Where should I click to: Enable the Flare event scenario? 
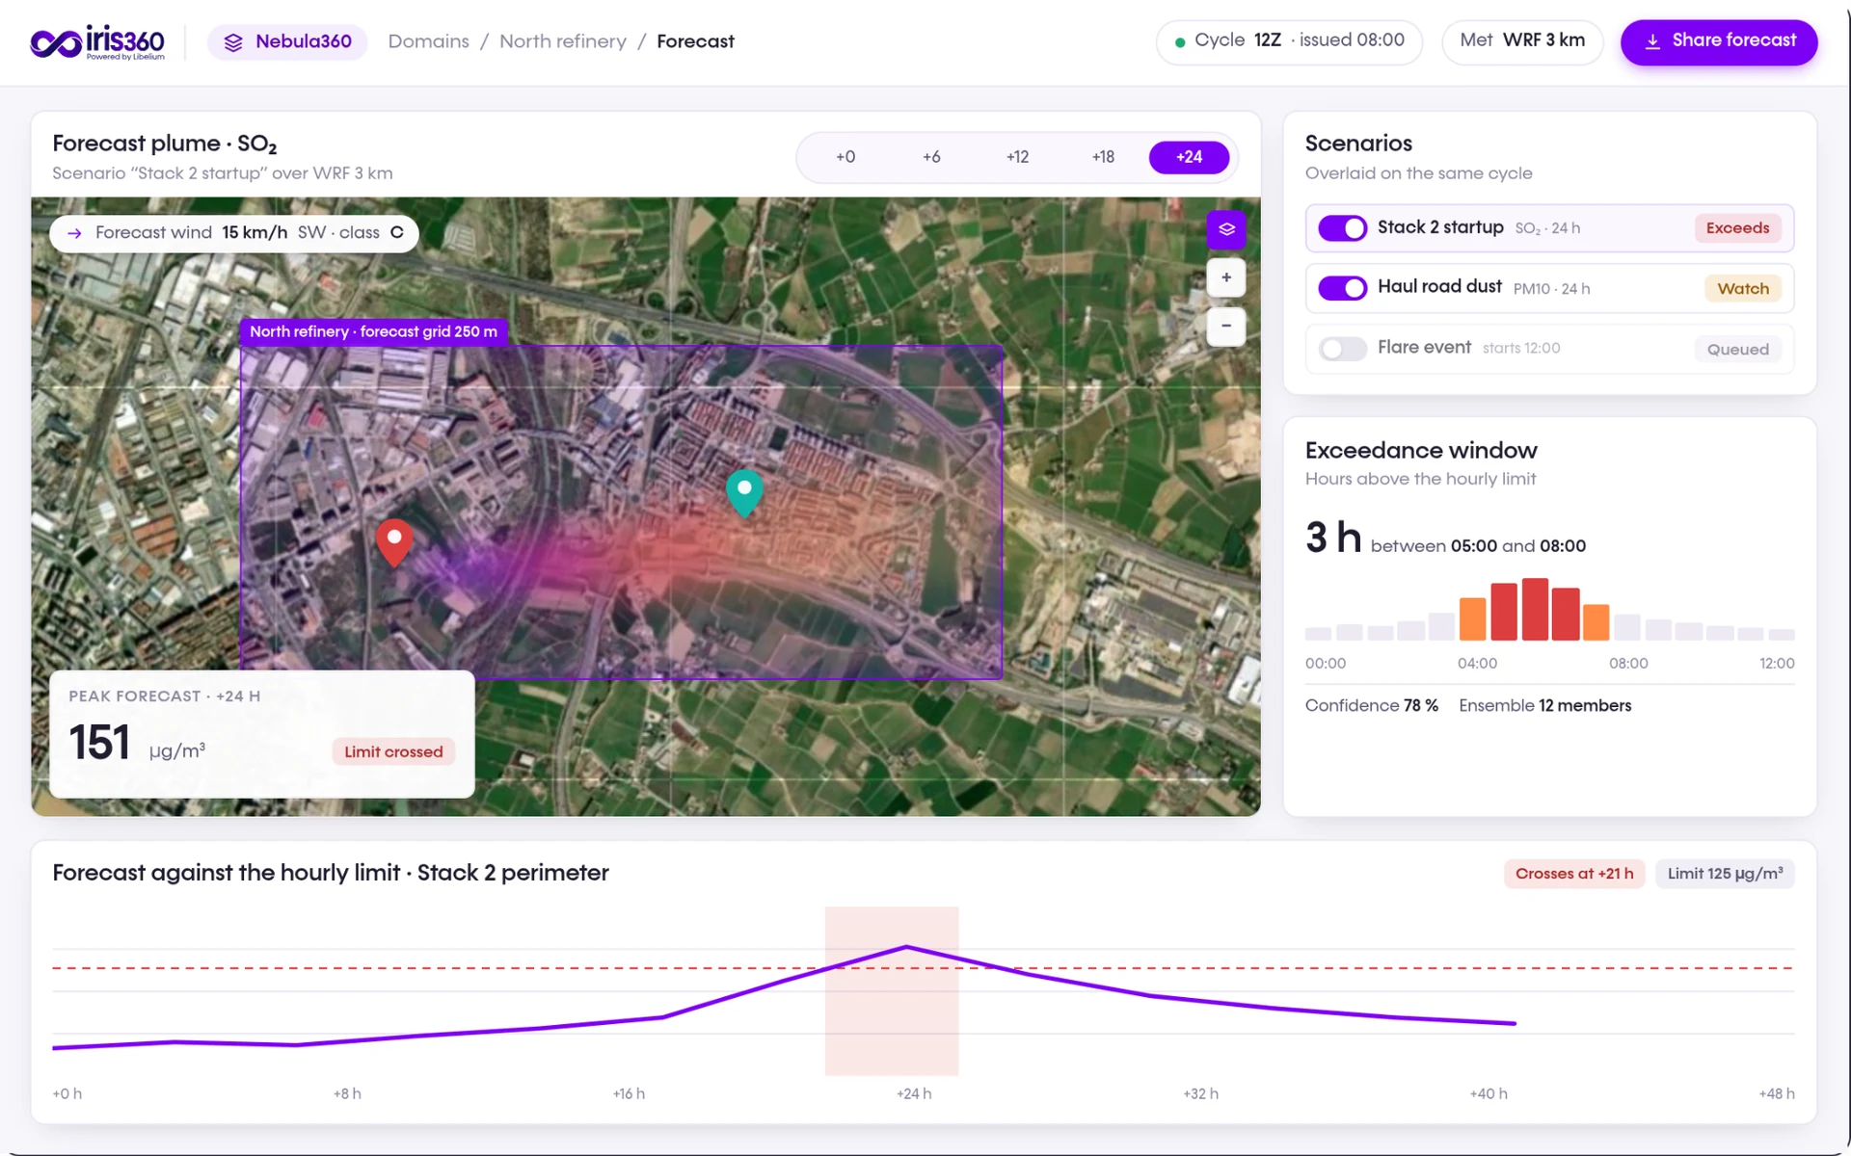(1342, 349)
